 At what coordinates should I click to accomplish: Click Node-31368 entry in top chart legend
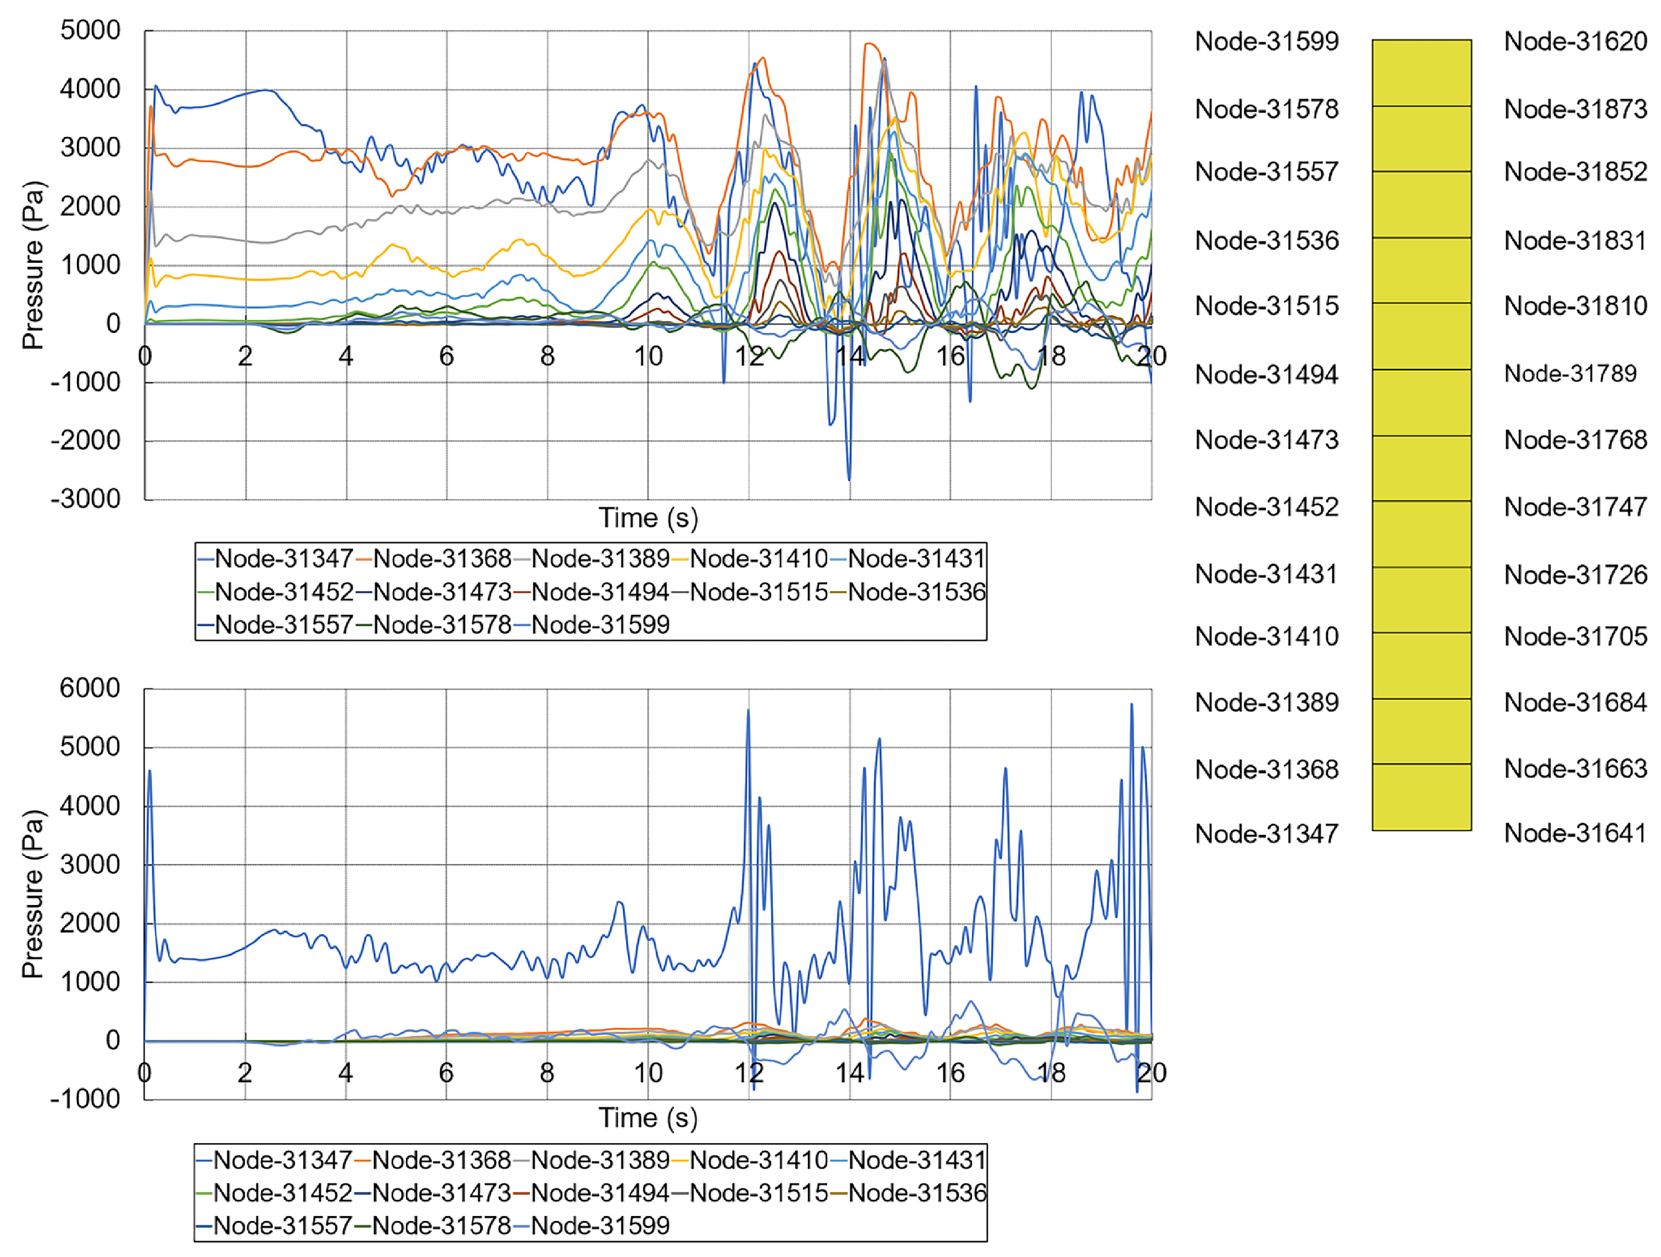pos(441,559)
